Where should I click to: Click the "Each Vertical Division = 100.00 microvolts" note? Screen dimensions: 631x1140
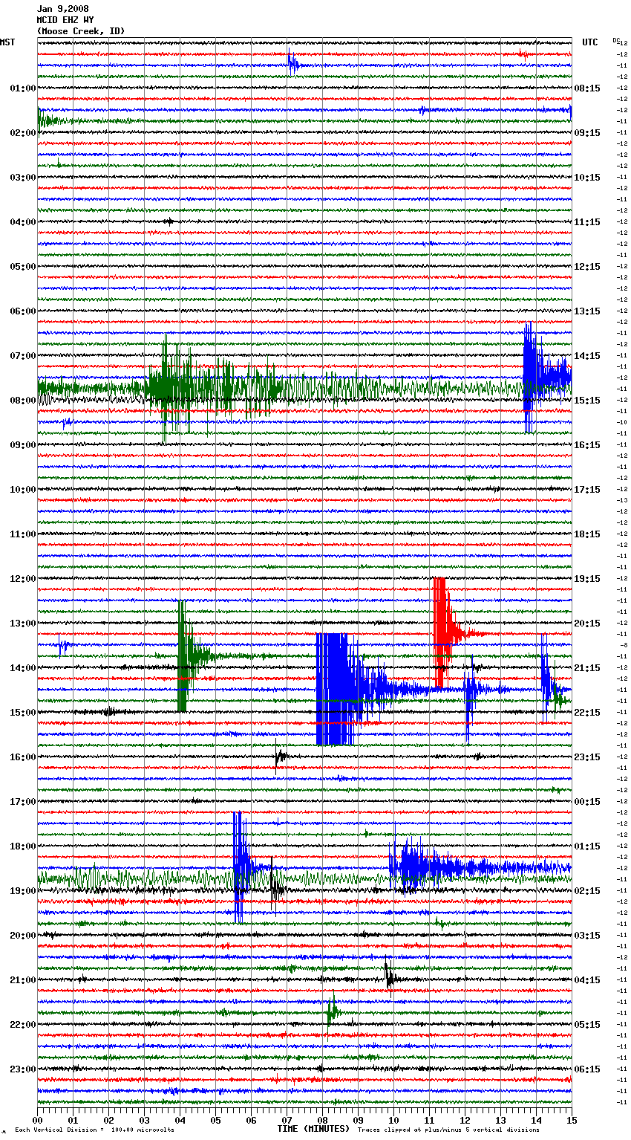pos(94,1130)
